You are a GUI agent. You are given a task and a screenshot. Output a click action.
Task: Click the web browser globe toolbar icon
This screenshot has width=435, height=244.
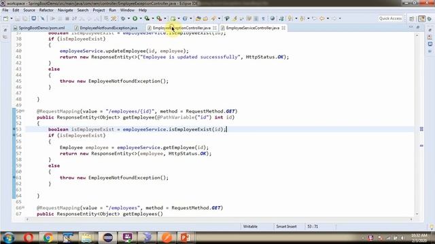click(x=273, y=18)
